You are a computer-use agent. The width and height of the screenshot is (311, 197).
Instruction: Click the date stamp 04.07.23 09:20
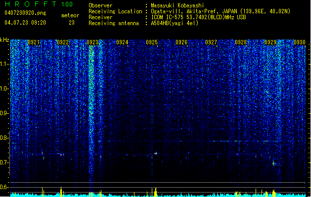(25, 23)
